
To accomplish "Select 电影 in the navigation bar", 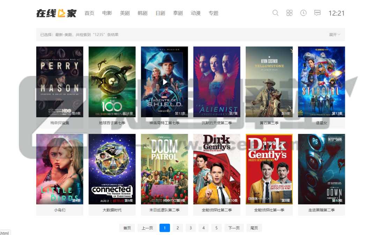I will point(107,13).
